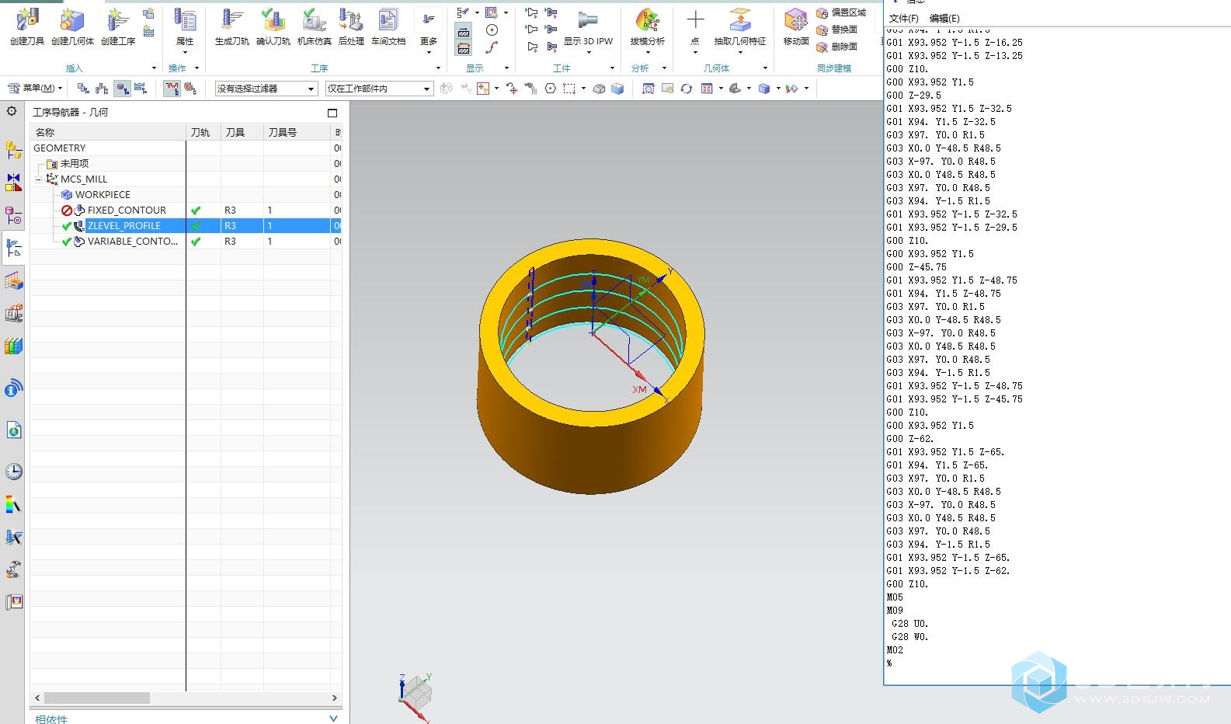
Task: Open the Reuse Library books sidebar tab
Action: click(13, 346)
